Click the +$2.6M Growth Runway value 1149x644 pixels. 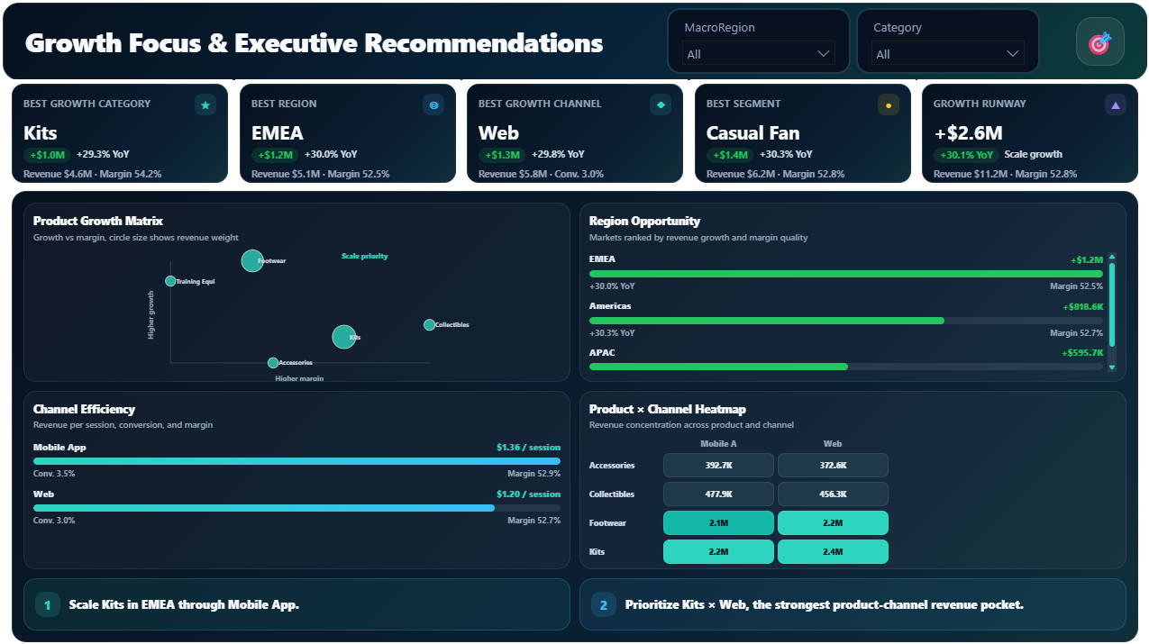pos(968,133)
